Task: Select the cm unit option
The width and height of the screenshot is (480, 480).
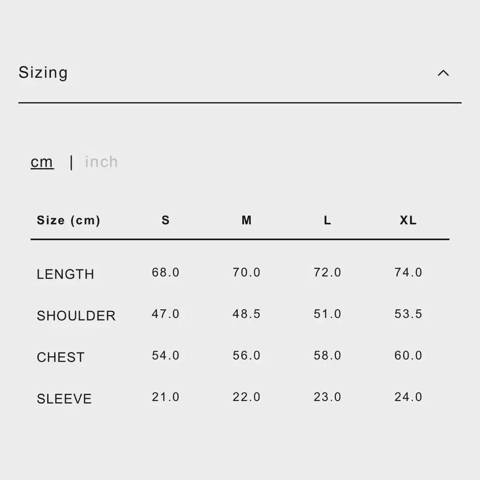Action: [42, 162]
